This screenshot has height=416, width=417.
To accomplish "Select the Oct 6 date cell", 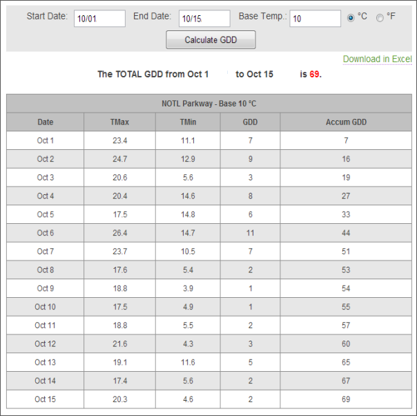I will [x=45, y=233].
